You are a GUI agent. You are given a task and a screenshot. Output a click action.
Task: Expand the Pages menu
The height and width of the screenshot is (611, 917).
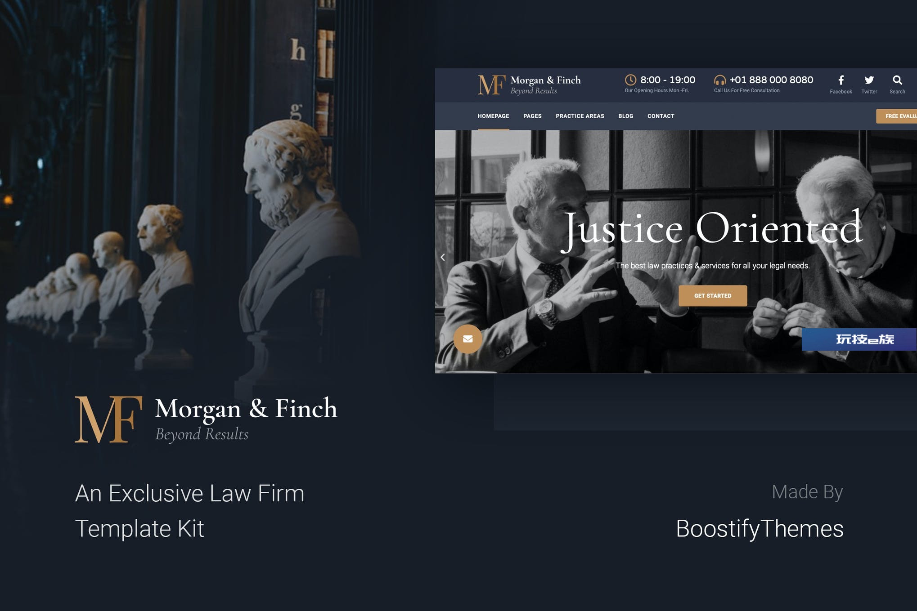pyautogui.click(x=532, y=116)
